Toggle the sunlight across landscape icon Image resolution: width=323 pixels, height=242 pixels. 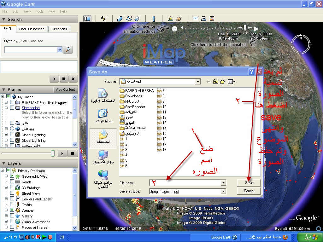pyautogui.click(x=171, y=19)
